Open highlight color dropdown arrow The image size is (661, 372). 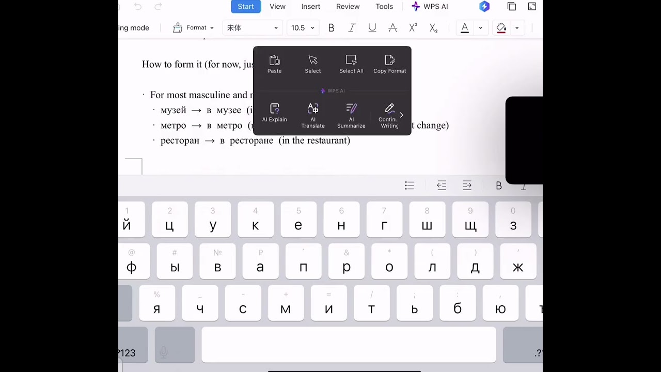coord(517,28)
